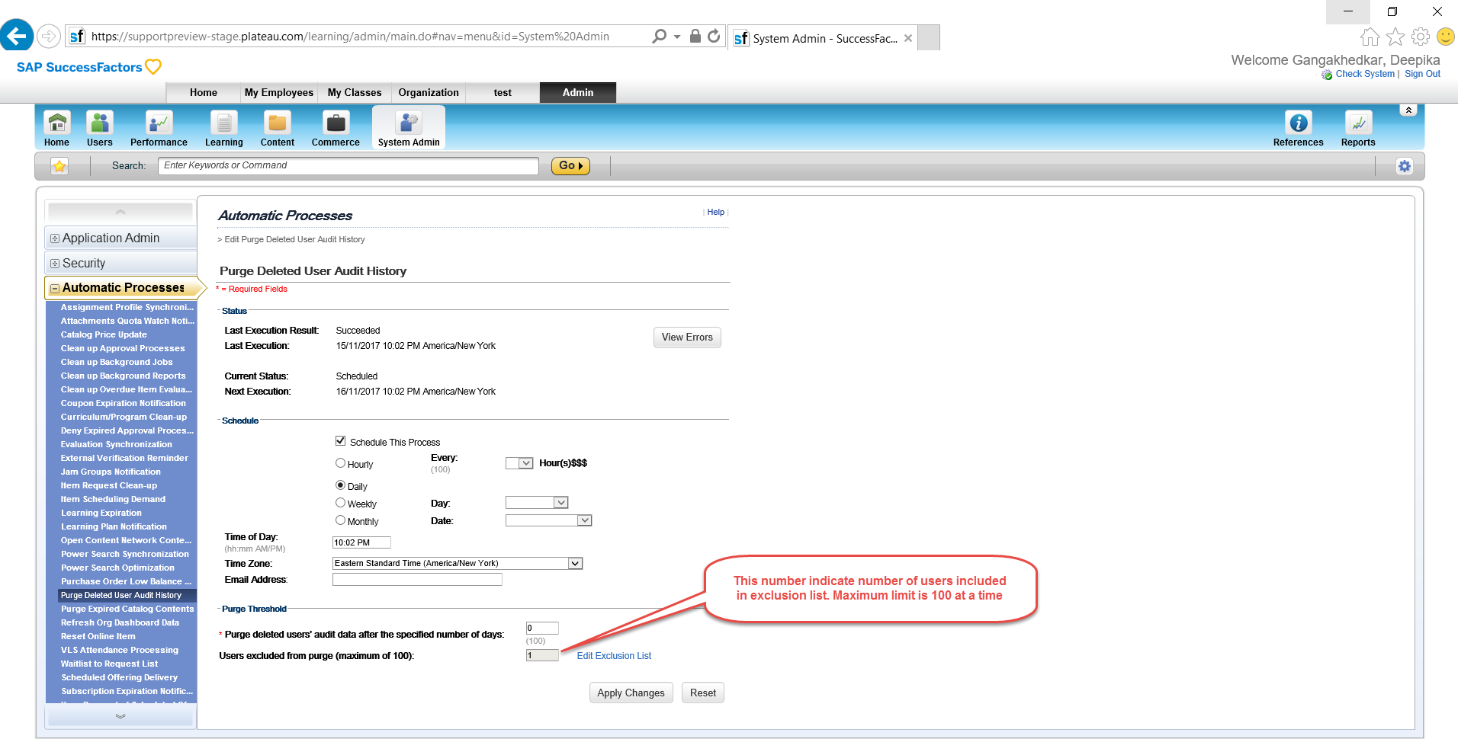Open the Performance module icon
Screen dimensions: 1458x739
tap(159, 128)
